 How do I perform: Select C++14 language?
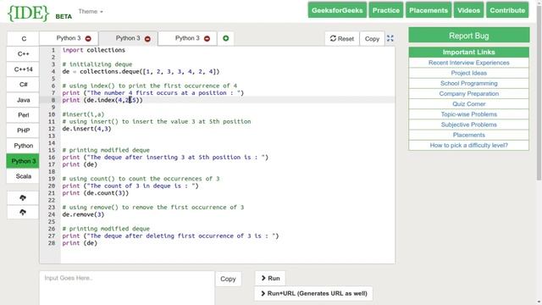pos(23,69)
